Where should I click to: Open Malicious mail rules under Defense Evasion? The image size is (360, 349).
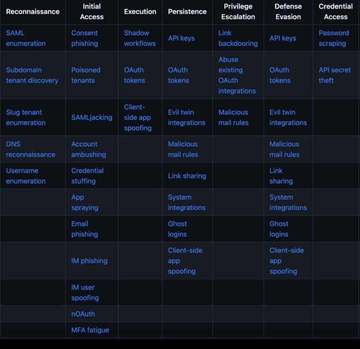[x=284, y=149]
